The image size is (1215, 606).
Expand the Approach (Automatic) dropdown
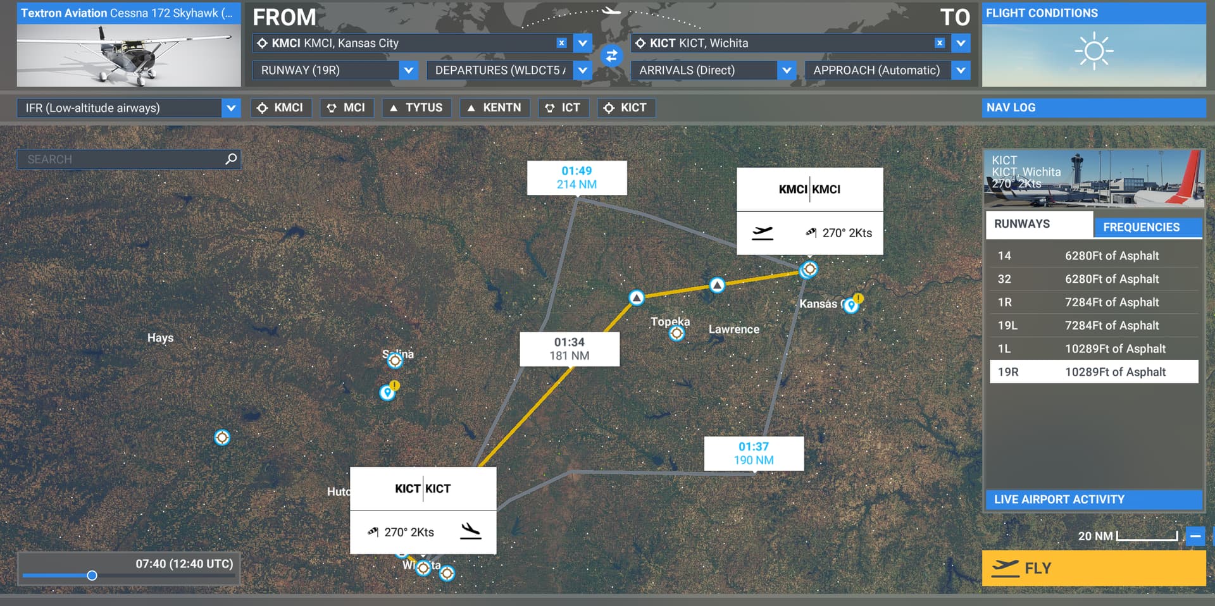click(960, 70)
